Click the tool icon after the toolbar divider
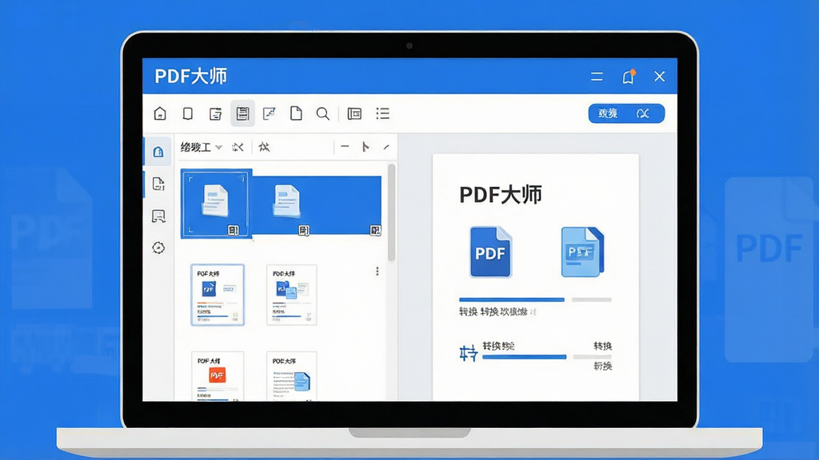The image size is (819, 460). (264, 147)
